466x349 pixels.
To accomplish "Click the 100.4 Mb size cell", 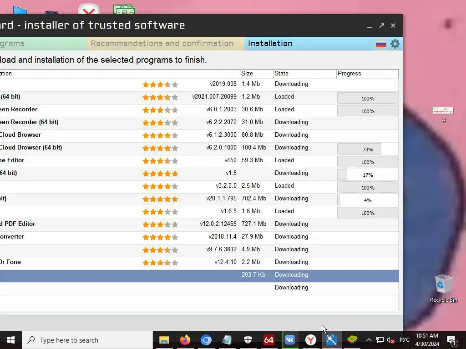I will pos(254,148).
